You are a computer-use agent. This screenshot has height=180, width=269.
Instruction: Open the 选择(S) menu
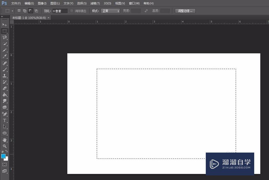click(82, 3)
